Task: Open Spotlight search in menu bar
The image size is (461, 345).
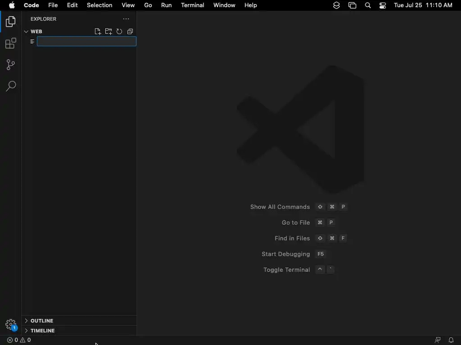Action: click(x=367, y=5)
